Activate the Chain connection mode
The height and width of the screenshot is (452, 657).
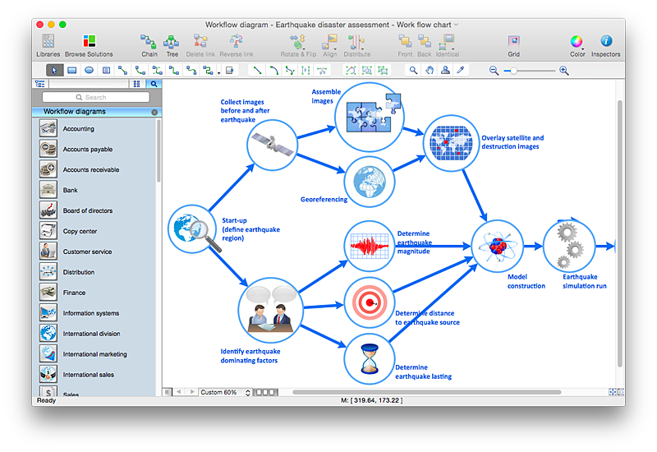[149, 46]
